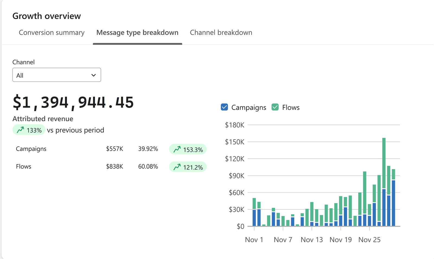This screenshot has height=259, width=434.
Task: Click the Flows 60.08% share value
Action: coord(148,166)
